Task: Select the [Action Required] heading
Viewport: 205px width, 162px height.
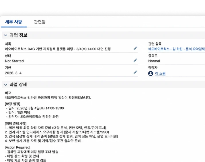Action: (17, 147)
